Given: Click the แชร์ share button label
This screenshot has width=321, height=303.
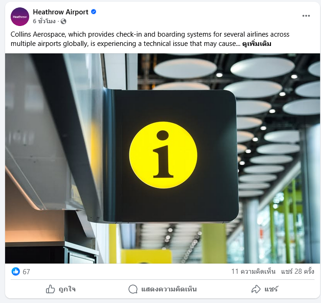Looking at the screenshot, I should pyautogui.click(x=271, y=289).
